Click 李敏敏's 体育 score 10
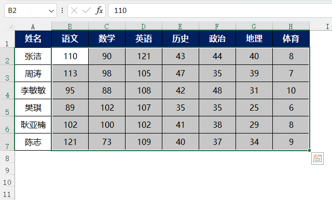Viewport: 332px width, 200px height. [291, 90]
